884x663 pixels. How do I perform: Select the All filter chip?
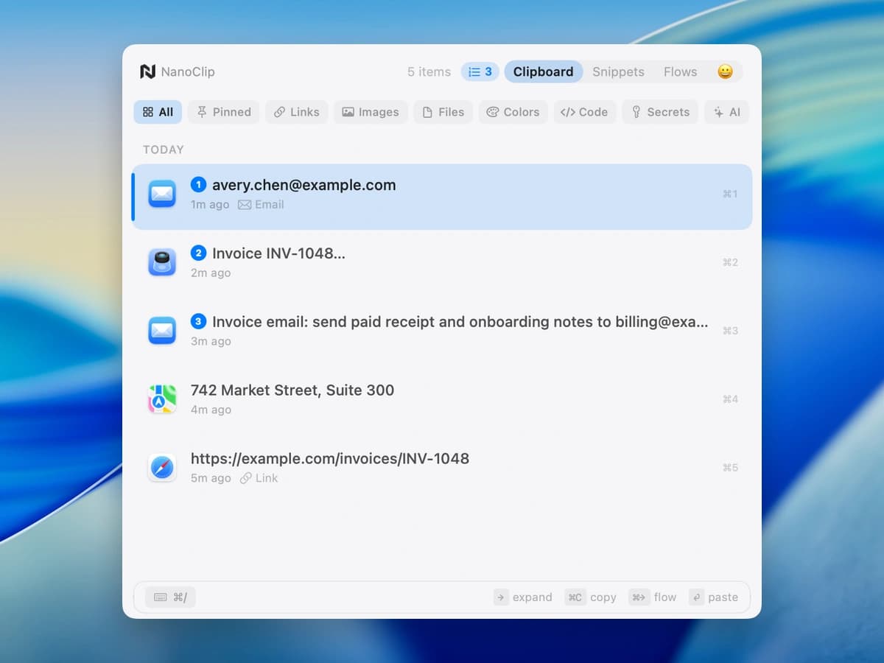point(158,112)
